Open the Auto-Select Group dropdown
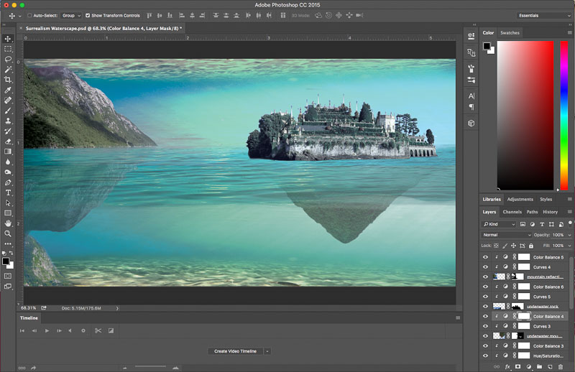 70,15
